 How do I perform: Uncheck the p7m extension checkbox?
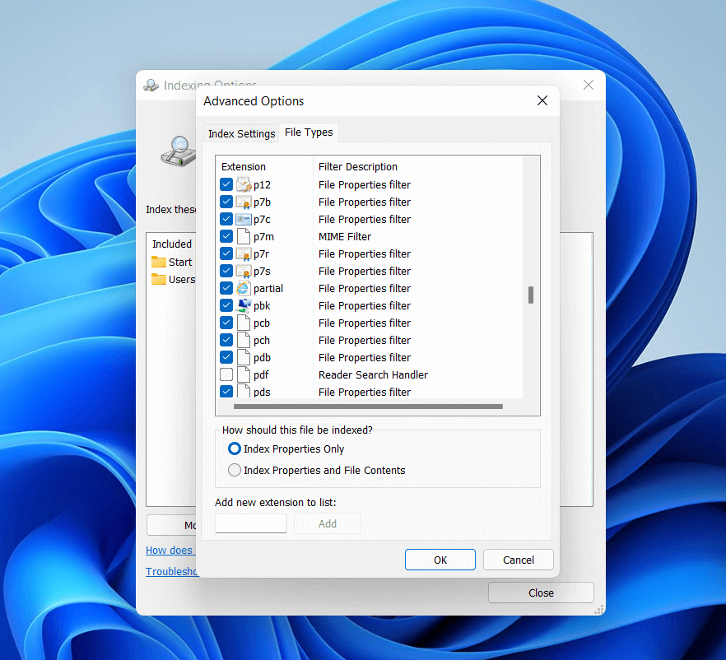click(x=226, y=236)
